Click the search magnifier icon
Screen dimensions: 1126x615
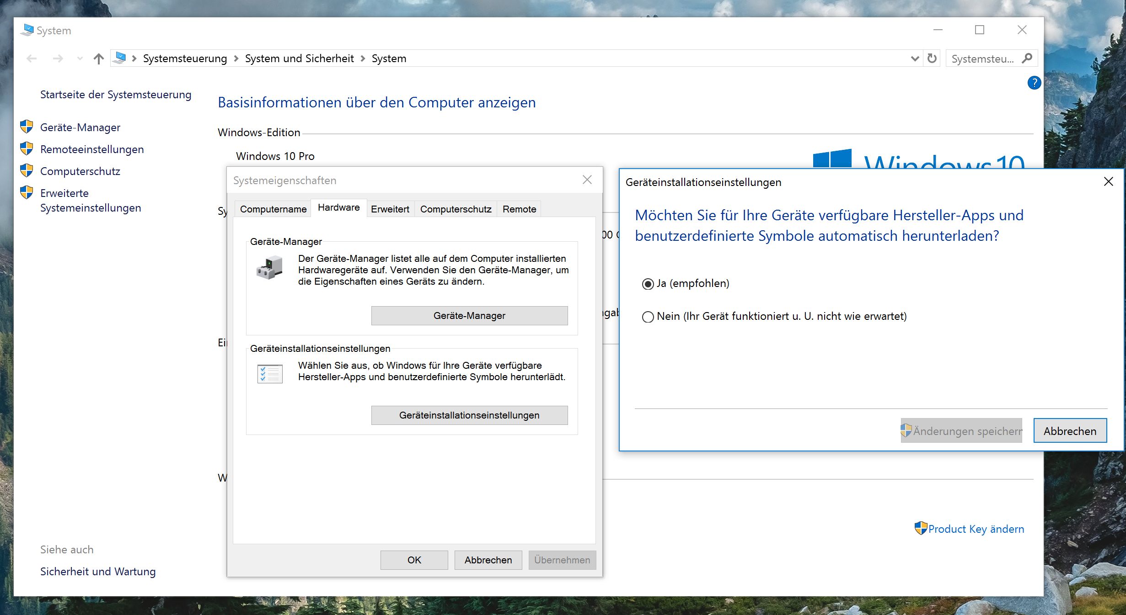[x=1027, y=58]
